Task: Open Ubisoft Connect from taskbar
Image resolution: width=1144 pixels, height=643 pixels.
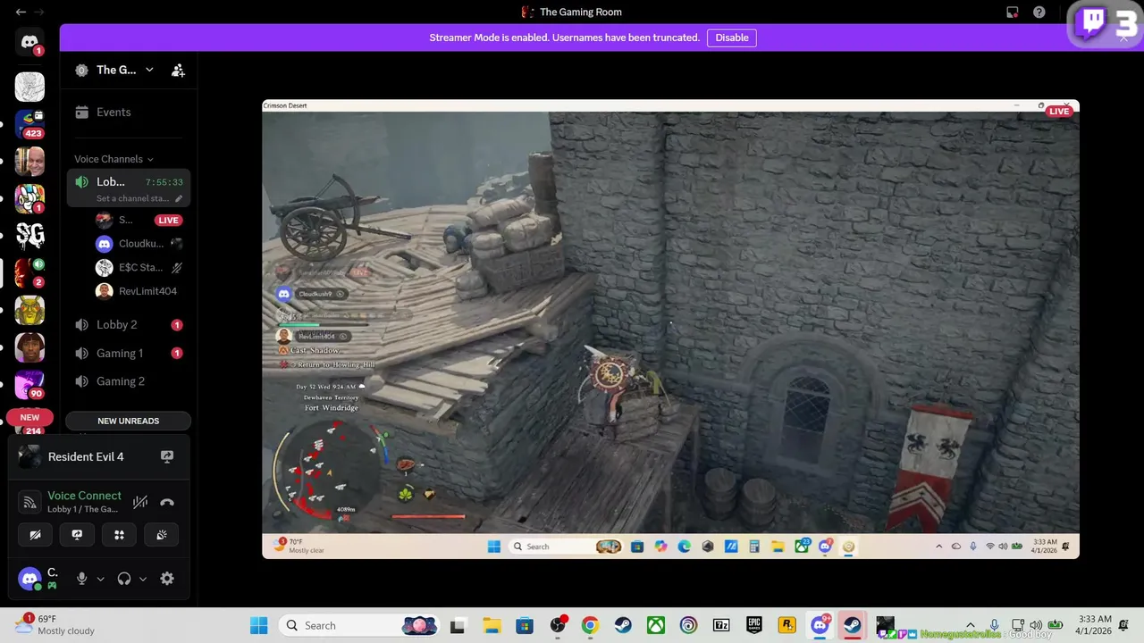Action: coord(688,625)
